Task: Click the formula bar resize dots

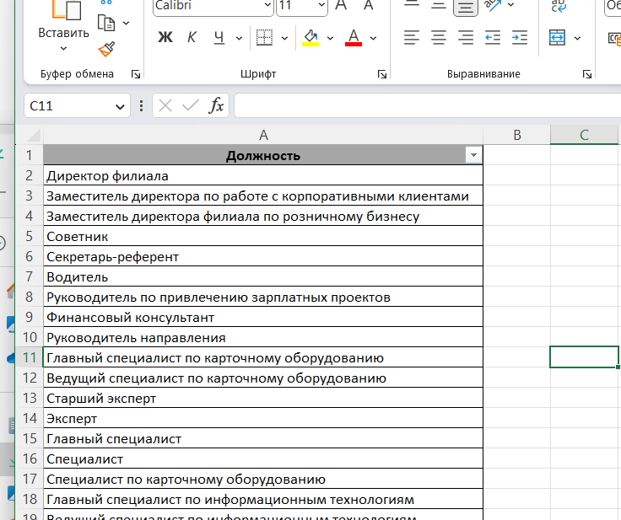Action: click(142, 105)
